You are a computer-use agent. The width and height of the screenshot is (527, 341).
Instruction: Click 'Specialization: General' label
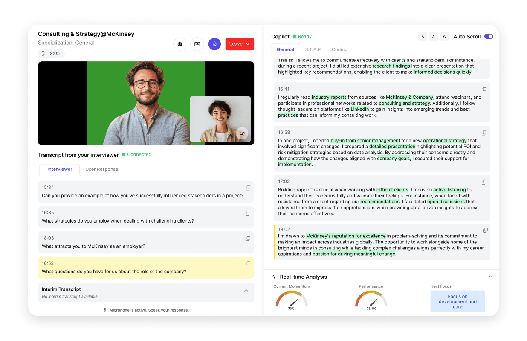66,43
